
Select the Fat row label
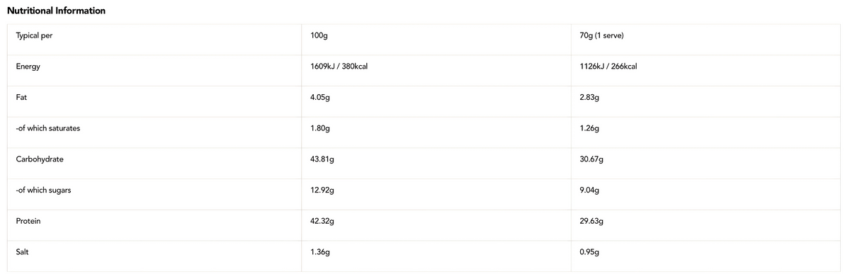[x=21, y=97]
